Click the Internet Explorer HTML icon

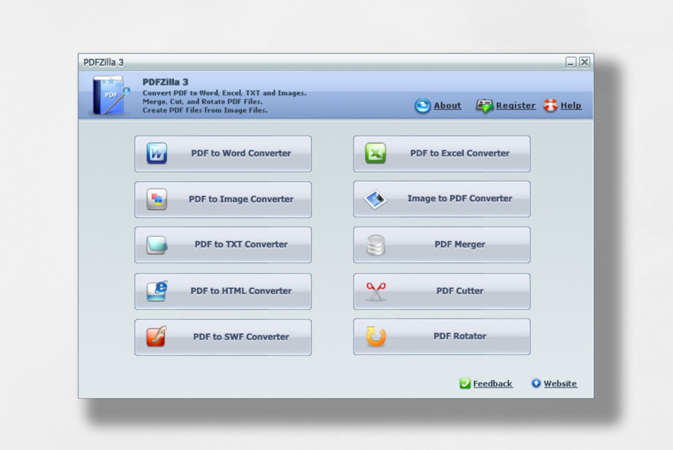tap(157, 291)
